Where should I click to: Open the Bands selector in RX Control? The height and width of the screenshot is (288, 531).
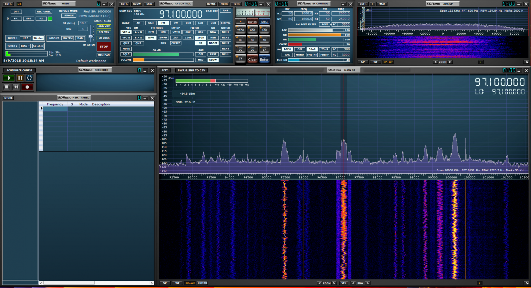[x=252, y=21]
